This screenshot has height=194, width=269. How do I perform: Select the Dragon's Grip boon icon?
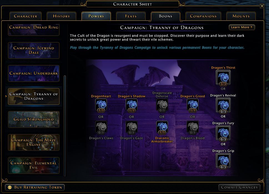tap(223, 161)
